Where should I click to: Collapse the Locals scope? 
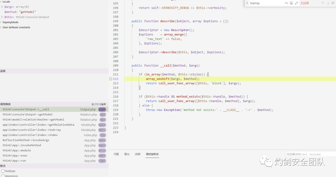click(x=1, y=2)
